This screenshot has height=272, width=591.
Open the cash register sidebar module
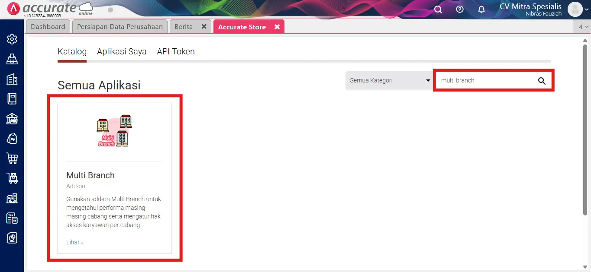coord(12,59)
